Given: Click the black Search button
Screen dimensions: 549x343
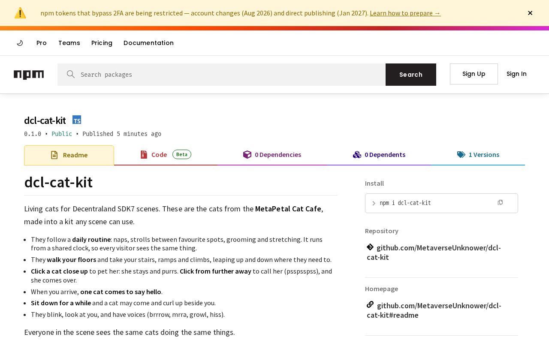Looking at the screenshot, I should tap(411, 75).
